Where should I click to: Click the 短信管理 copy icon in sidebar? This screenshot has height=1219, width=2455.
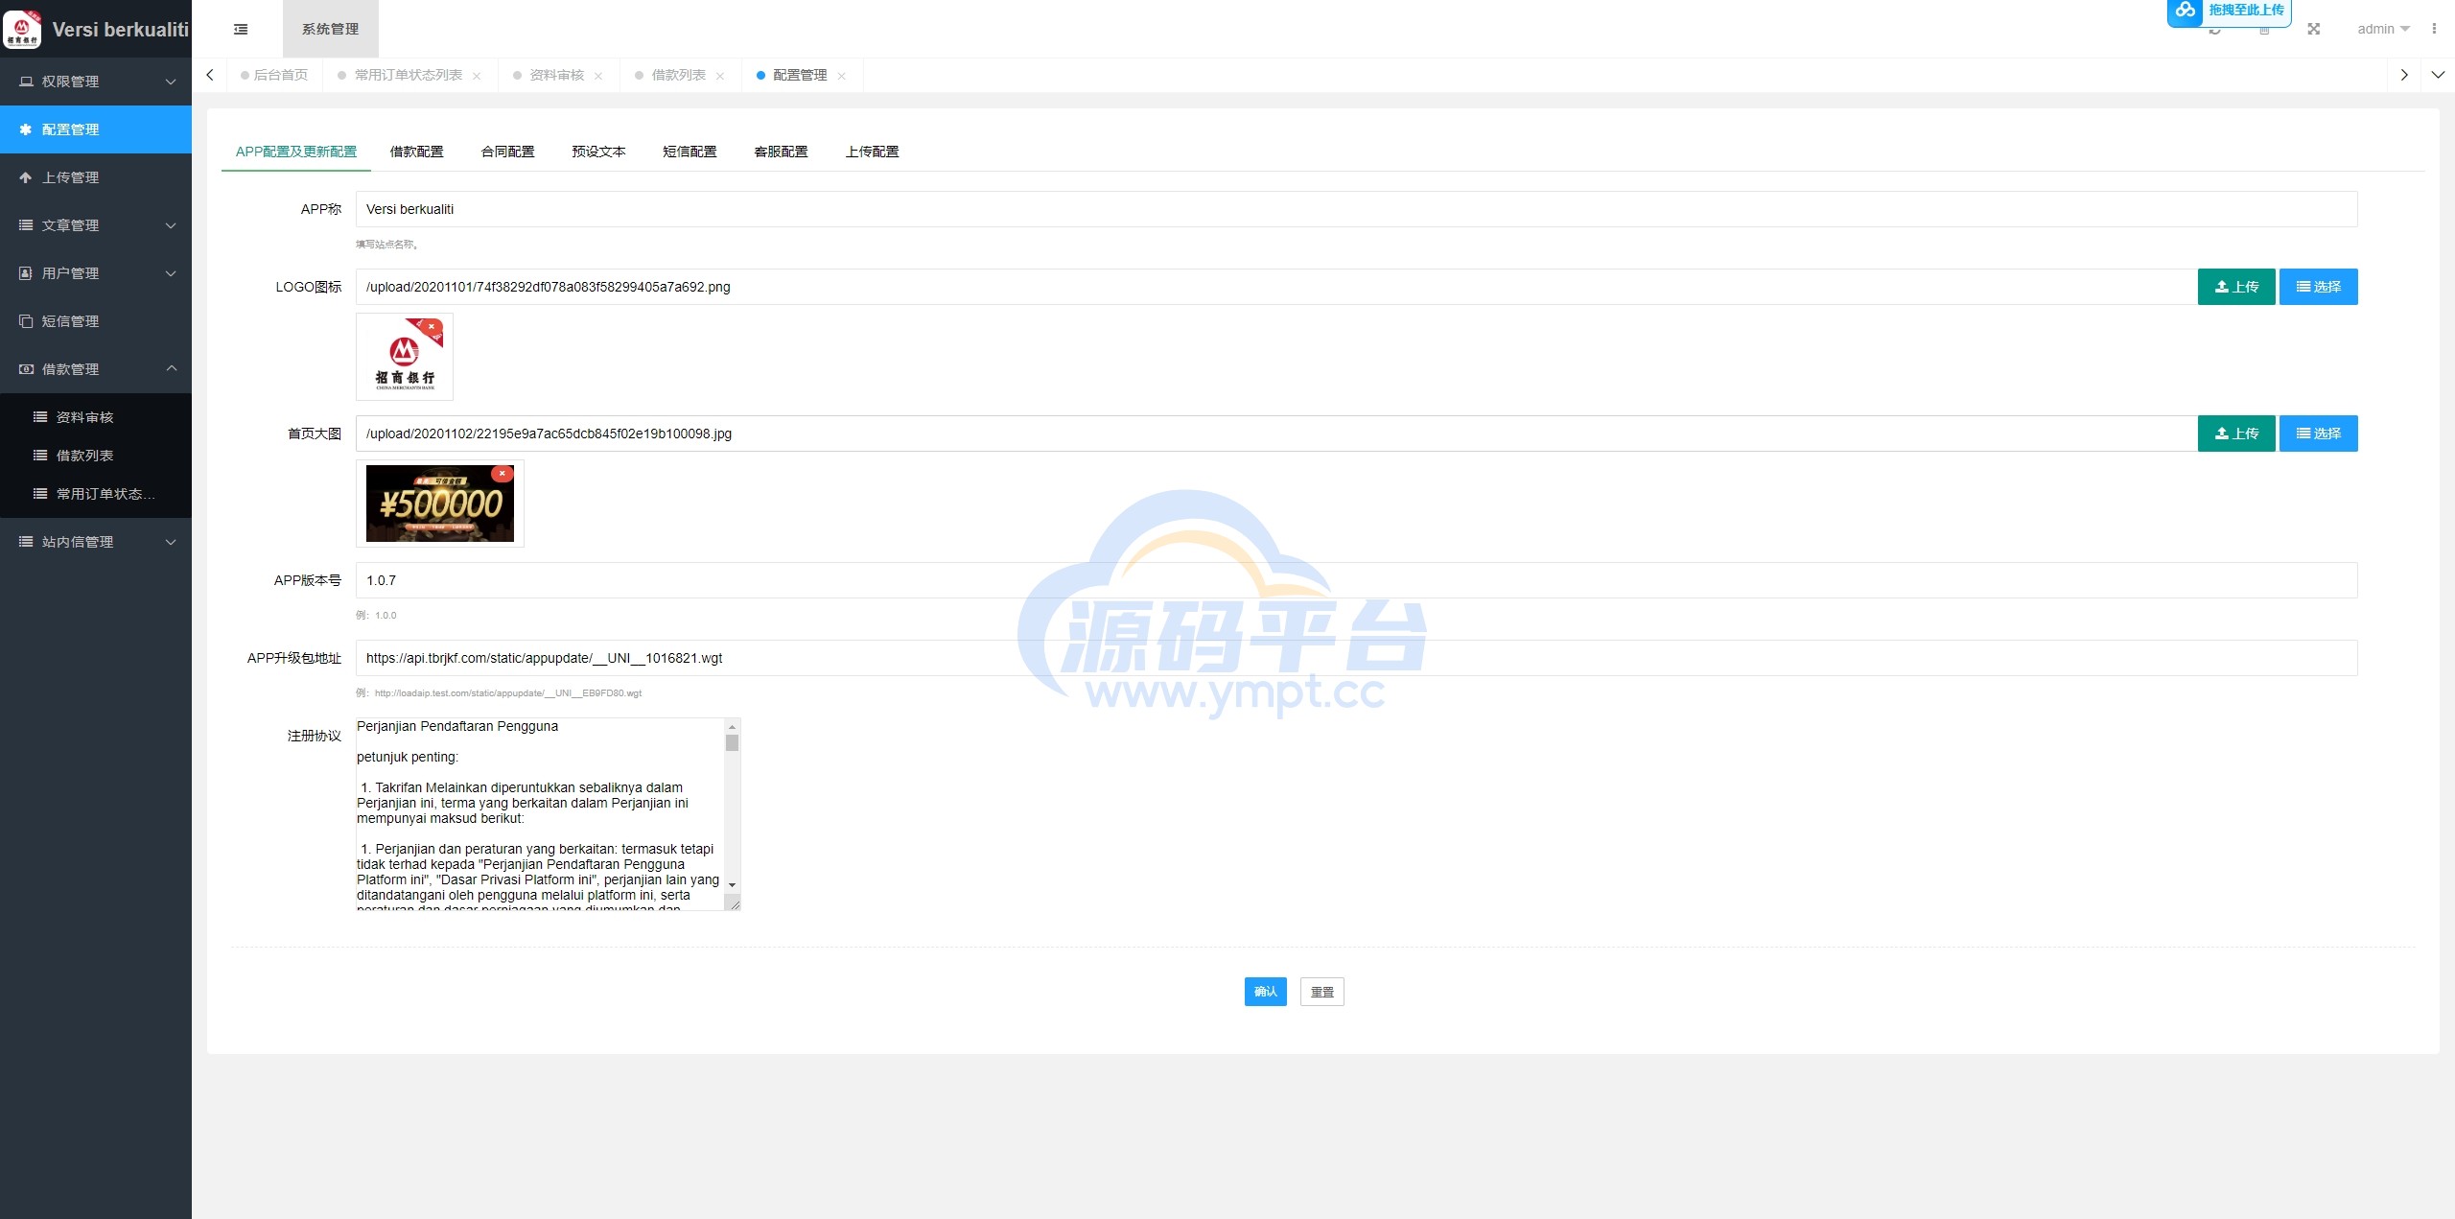pos(26,321)
